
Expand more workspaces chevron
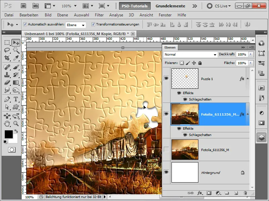(x=195, y=6)
